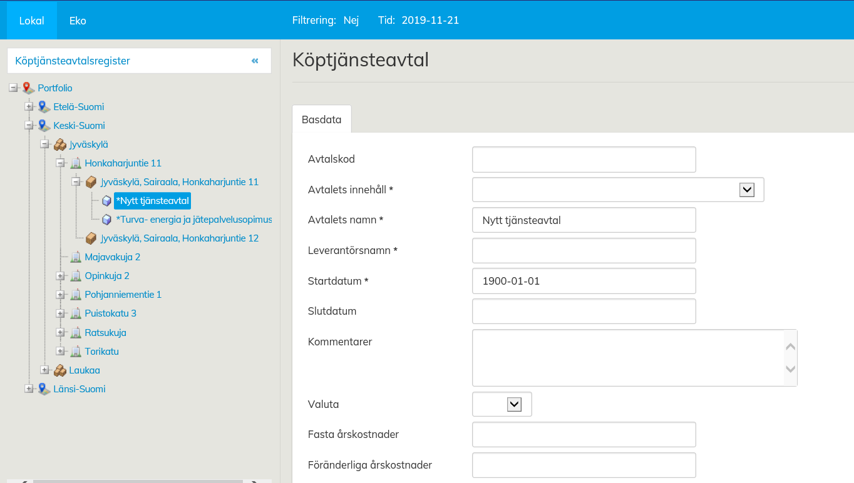Collapse the Keski-Suomi tree node
This screenshot has height=483, width=854.
coord(29,126)
